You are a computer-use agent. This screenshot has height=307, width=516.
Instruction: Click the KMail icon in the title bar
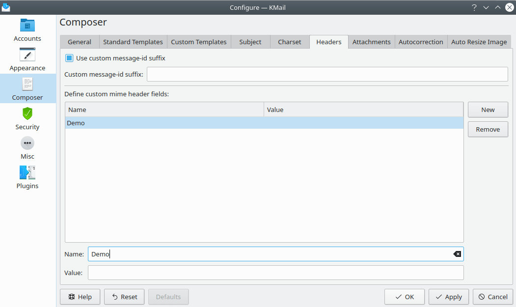click(x=6, y=7)
